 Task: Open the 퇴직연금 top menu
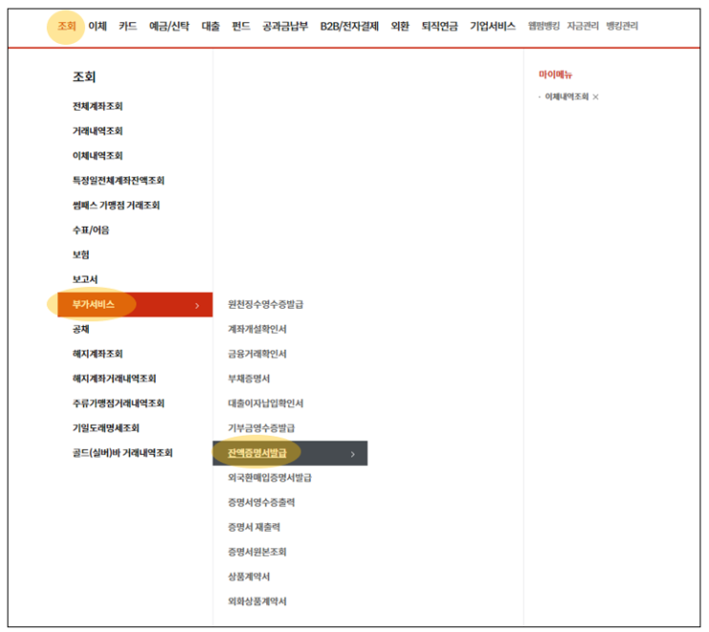coord(440,26)
